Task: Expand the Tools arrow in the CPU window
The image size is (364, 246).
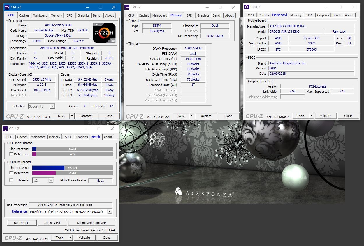Action: pos(72,116)
